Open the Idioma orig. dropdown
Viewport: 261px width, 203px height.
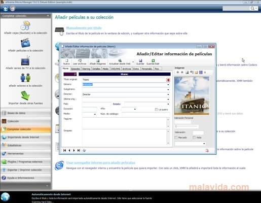pos(168,99)
